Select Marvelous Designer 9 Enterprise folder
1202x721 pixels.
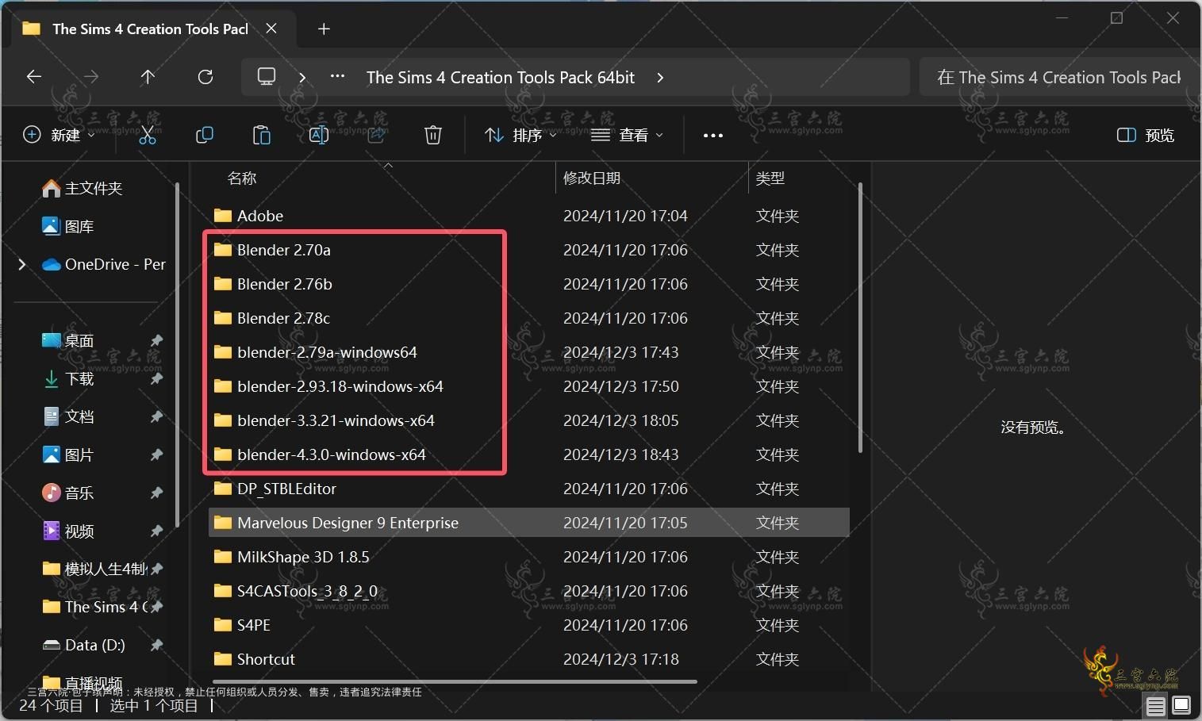[x=528, y=523]
